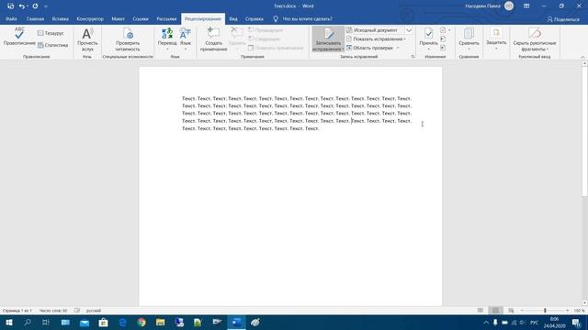The height and width of the screenshot is (330, 588).
Task: Open Chrome from the taskbar
Action: pyautogui.click(x=141, y=322)
